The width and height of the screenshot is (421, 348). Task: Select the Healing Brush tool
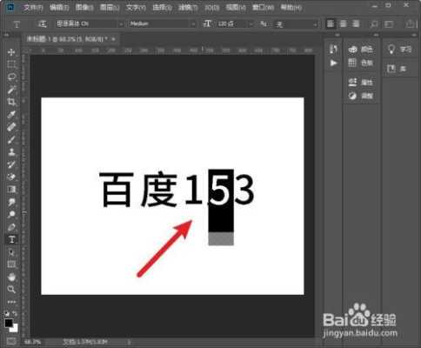[x=11, y=127]
